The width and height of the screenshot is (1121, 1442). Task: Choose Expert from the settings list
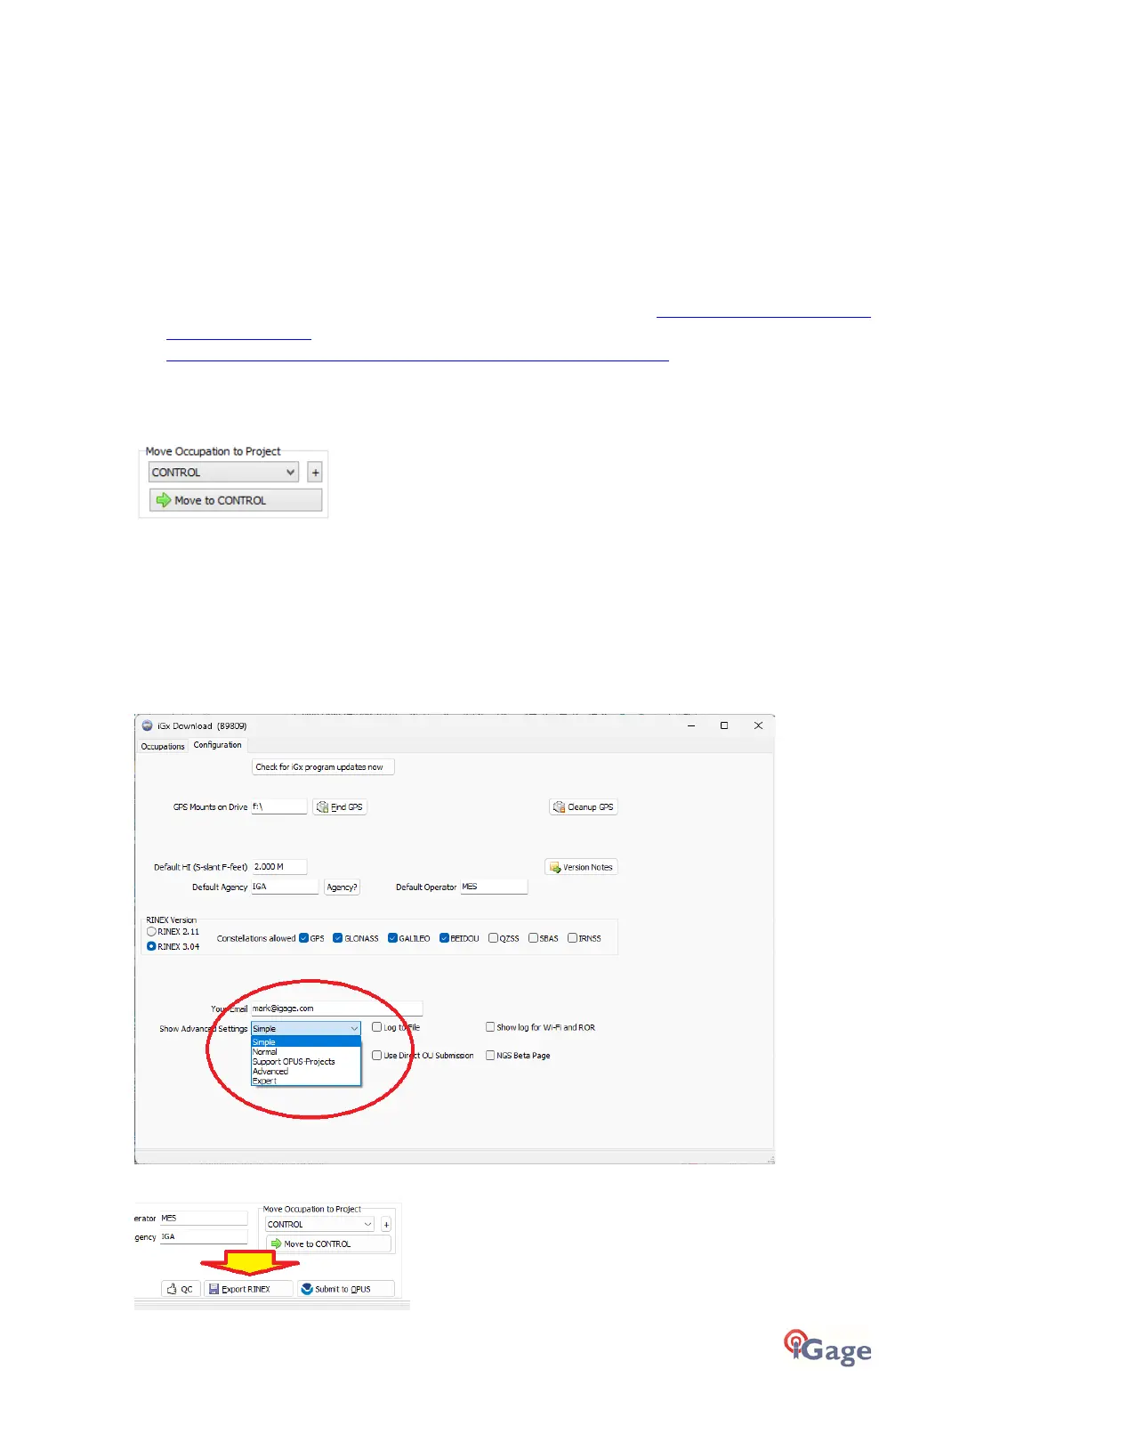[x=306, y=1081]
